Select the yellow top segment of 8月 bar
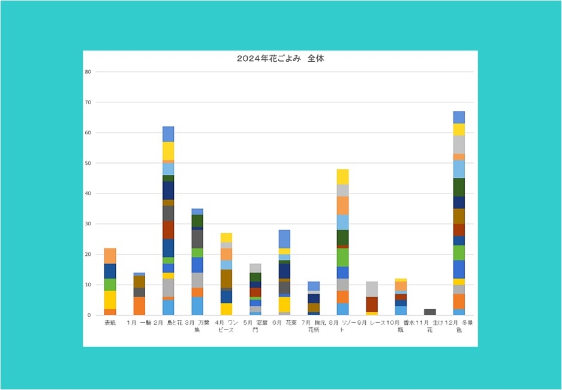562x390 pixels. [x=342, y=177]
